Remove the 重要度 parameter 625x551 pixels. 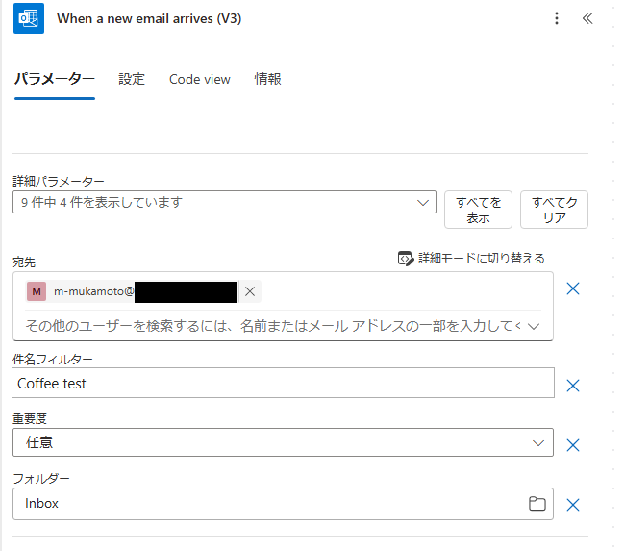tap(573, 445)
